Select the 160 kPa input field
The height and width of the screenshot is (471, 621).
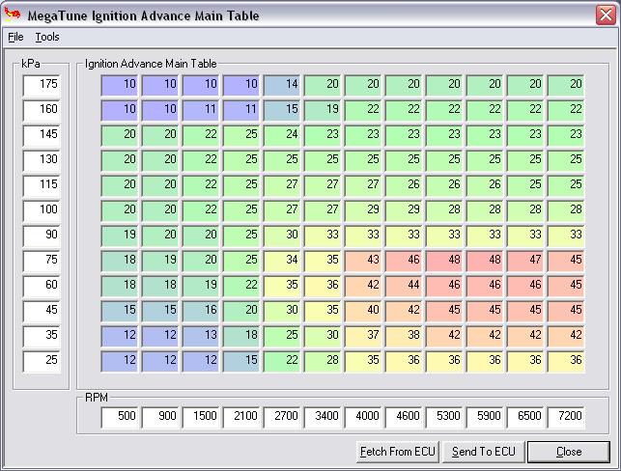(x=42, y=110)
